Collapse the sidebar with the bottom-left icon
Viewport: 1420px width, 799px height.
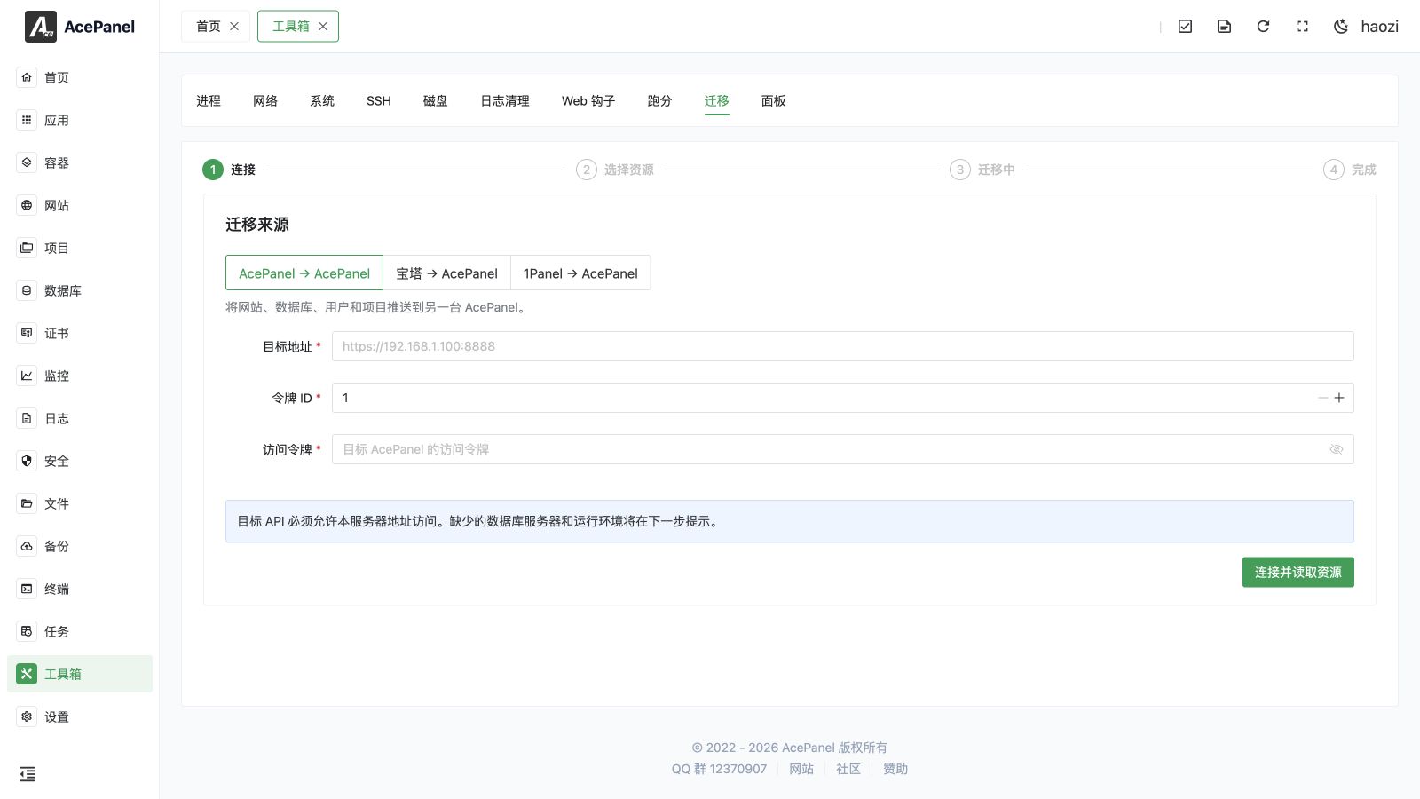click(x=28, y=774)
